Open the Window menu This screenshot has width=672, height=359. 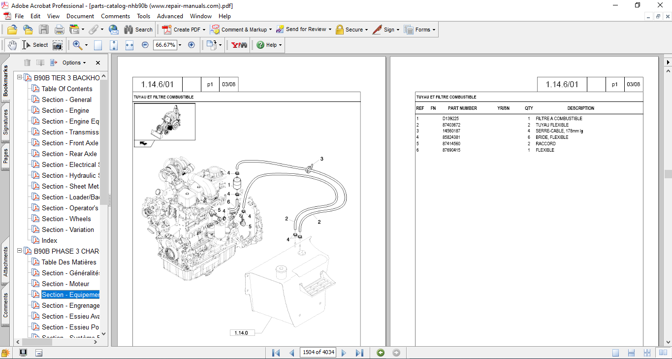[201, 16]
